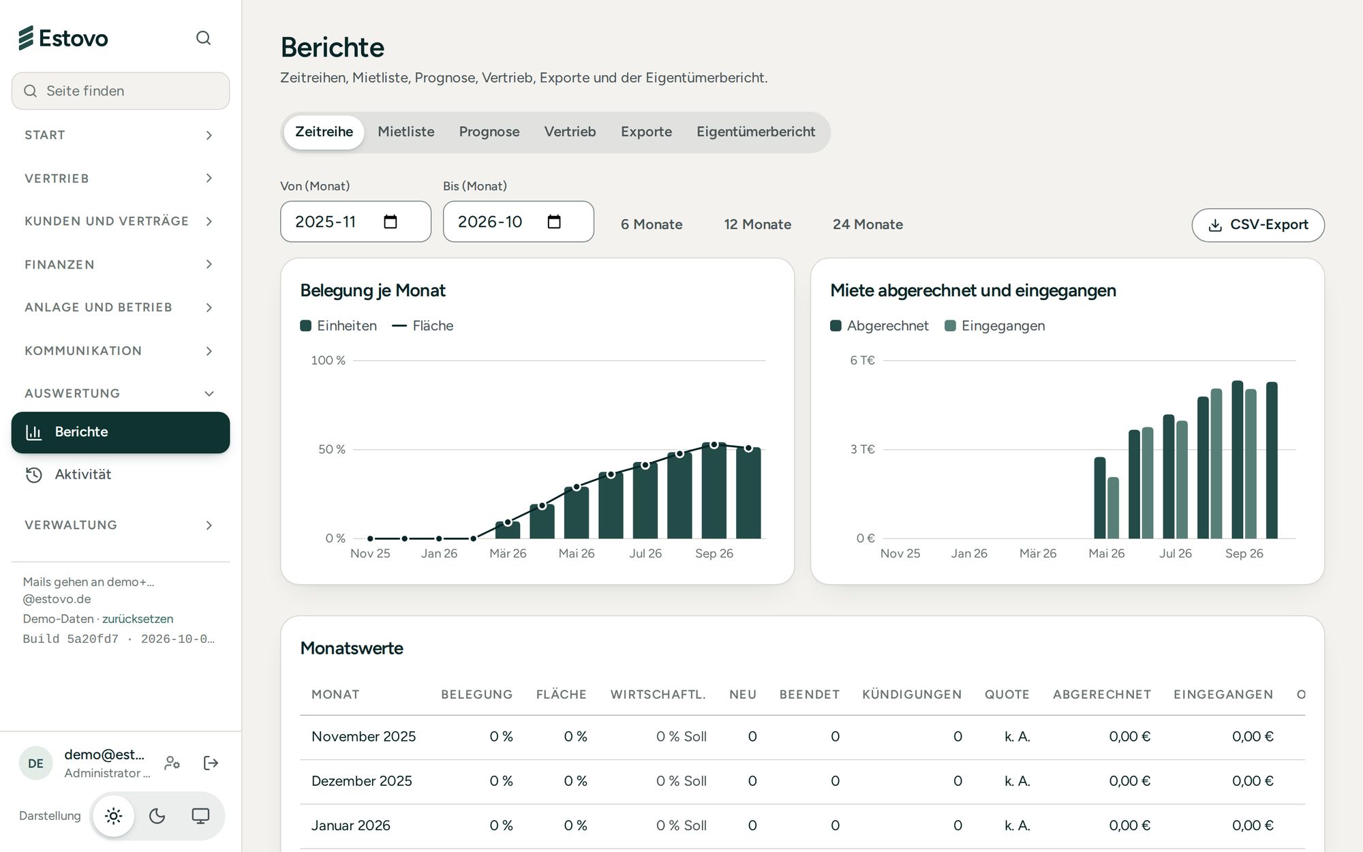The height and width of the screenshot is (852, 1363).
Task: Switch to dark theme moon icon
Action: pos(157,816)
